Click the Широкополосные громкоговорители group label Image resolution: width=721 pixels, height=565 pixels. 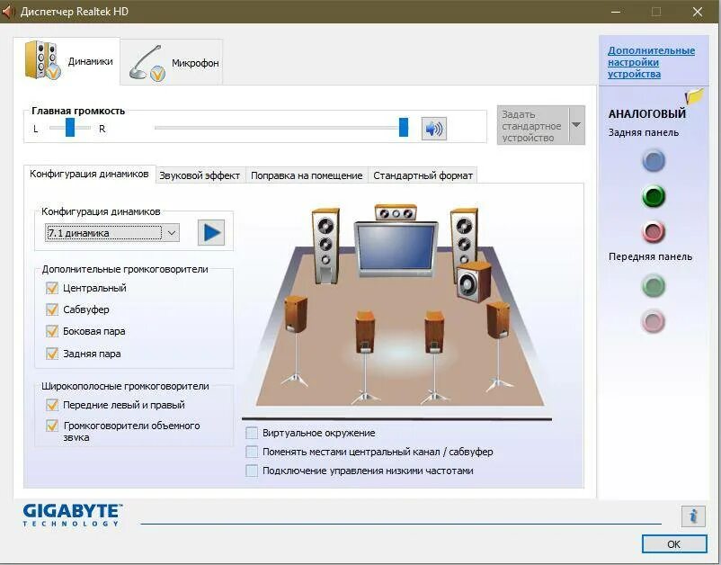125,386
